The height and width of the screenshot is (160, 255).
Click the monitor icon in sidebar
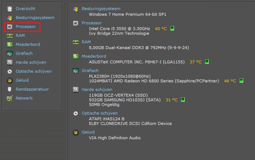(9, 53)
